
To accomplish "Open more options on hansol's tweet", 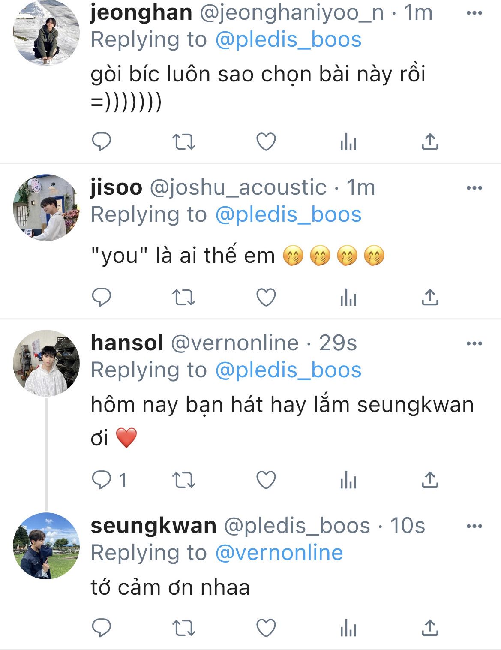I will pyautogui.click(x=474, y=343).
